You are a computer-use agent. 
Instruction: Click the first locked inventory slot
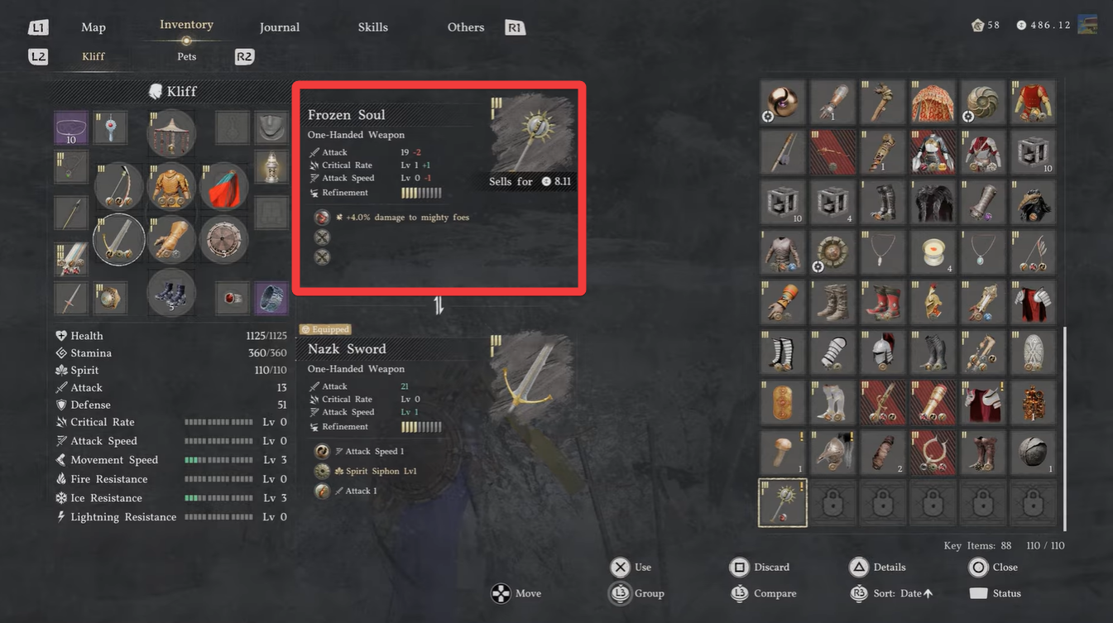tap(832, 503)
